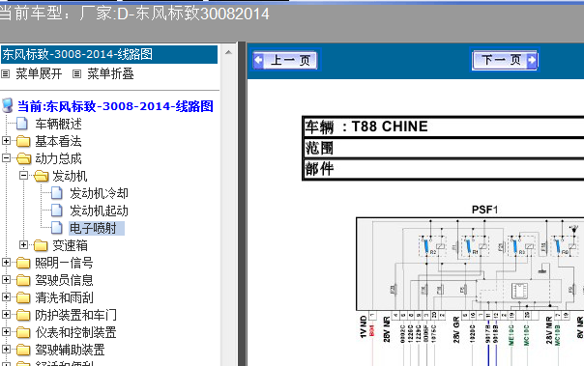The image size is (584, 366).
Task: Click the page icon next to 车辆概述
Action: pos(22,124)
